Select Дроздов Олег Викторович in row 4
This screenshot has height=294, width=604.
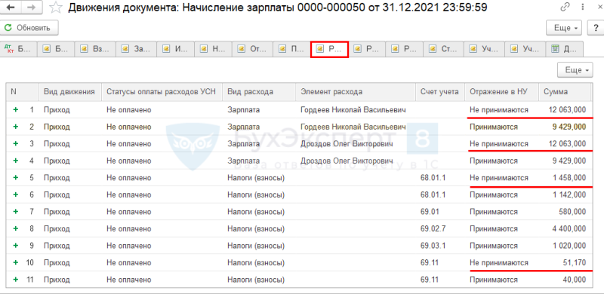coord(347,161)
